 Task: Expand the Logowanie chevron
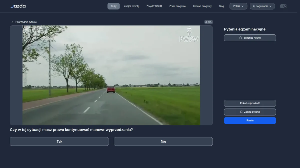[270, 6]
